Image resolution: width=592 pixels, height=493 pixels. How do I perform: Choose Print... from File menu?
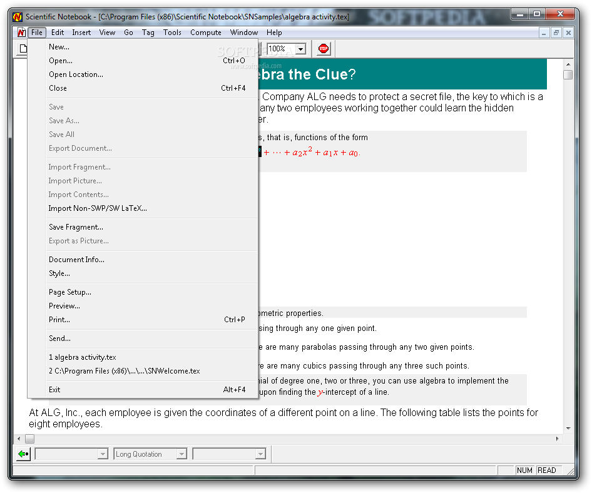(x=143, y=319)
